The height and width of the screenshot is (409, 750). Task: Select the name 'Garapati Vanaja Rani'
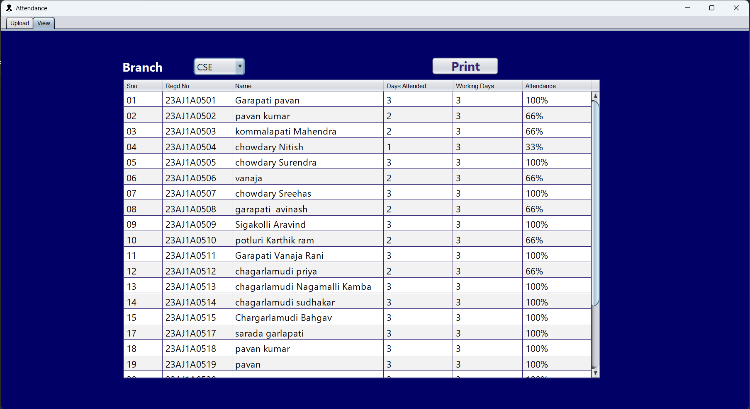[x=308, y=255]
